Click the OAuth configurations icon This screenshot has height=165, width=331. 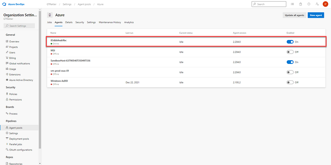coord(7,150)
